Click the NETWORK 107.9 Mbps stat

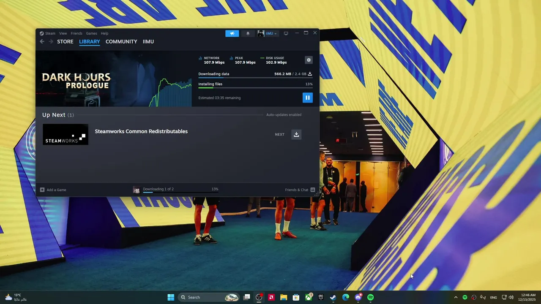[211, 60]
